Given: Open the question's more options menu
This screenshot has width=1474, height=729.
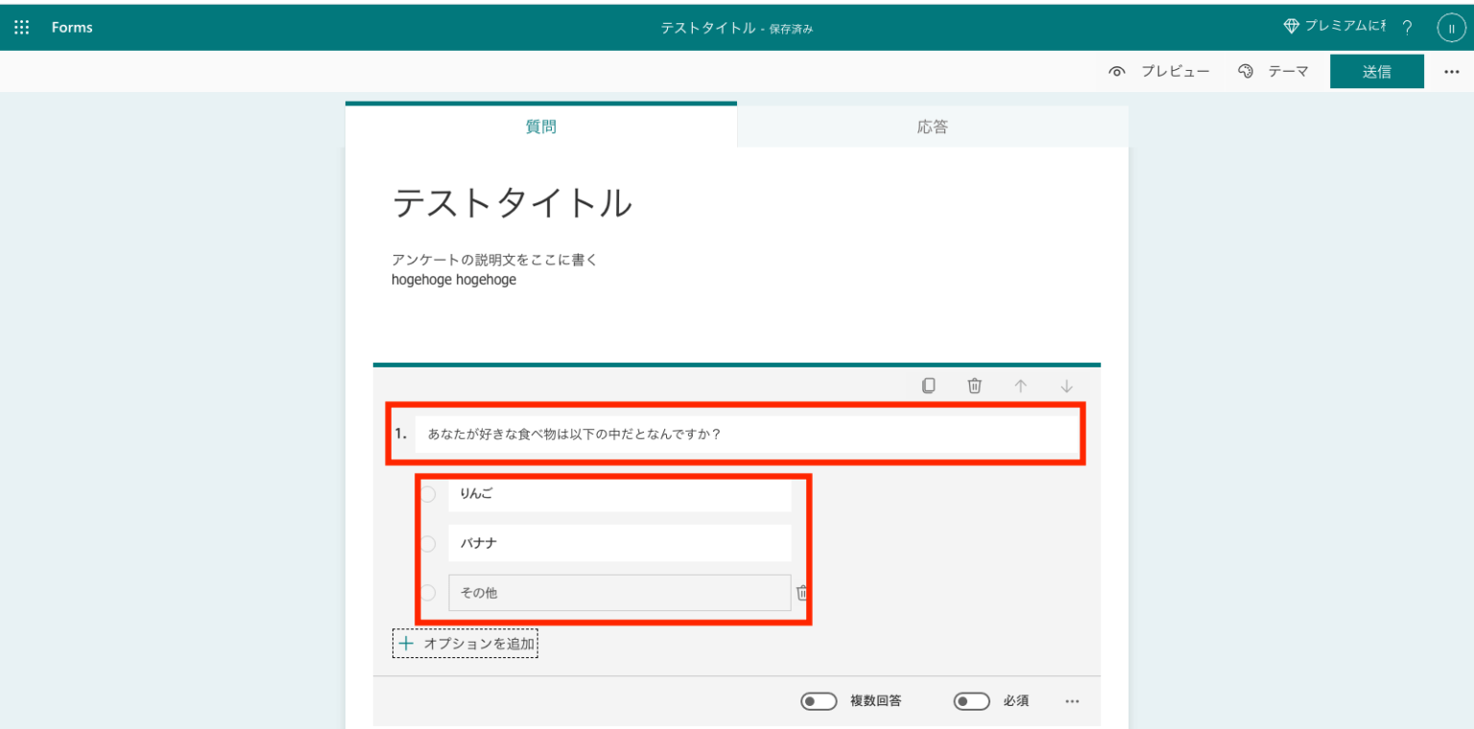Looking at the screenshot, I should pyautogui.click(x=1072, y=701).
